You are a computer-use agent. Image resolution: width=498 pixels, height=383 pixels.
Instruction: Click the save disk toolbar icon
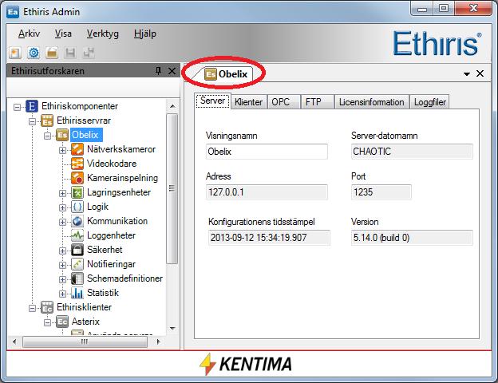(70, 53)
